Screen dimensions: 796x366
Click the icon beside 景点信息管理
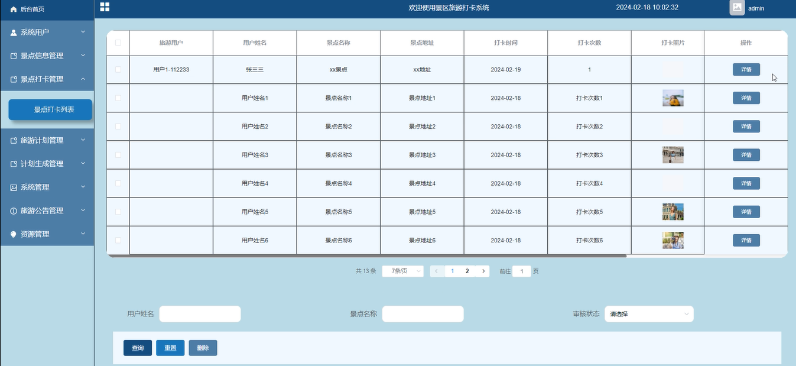tap(14, 56)
